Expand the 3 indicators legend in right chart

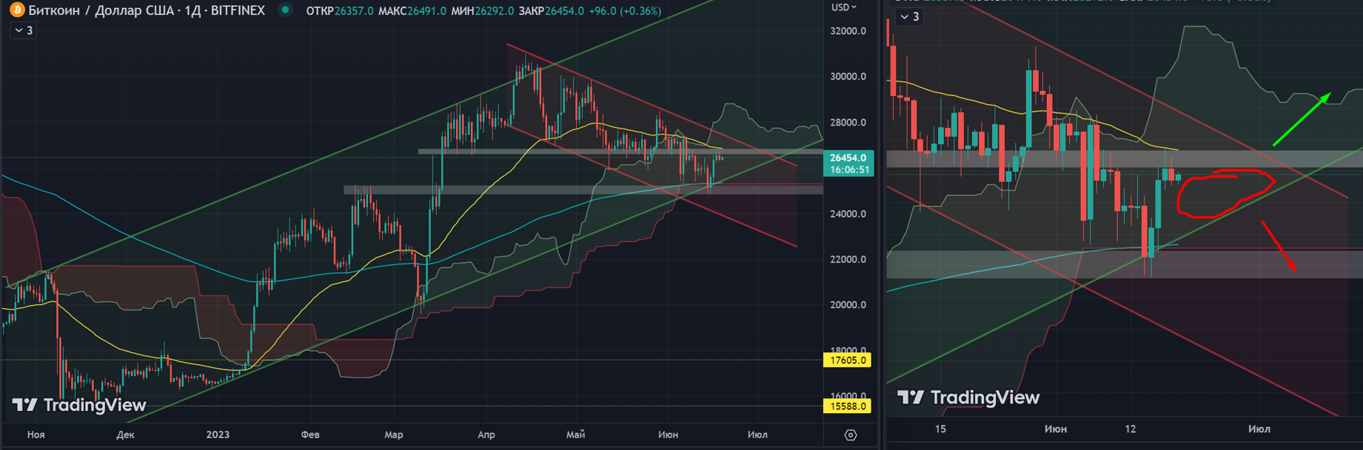tap(909, 16)
